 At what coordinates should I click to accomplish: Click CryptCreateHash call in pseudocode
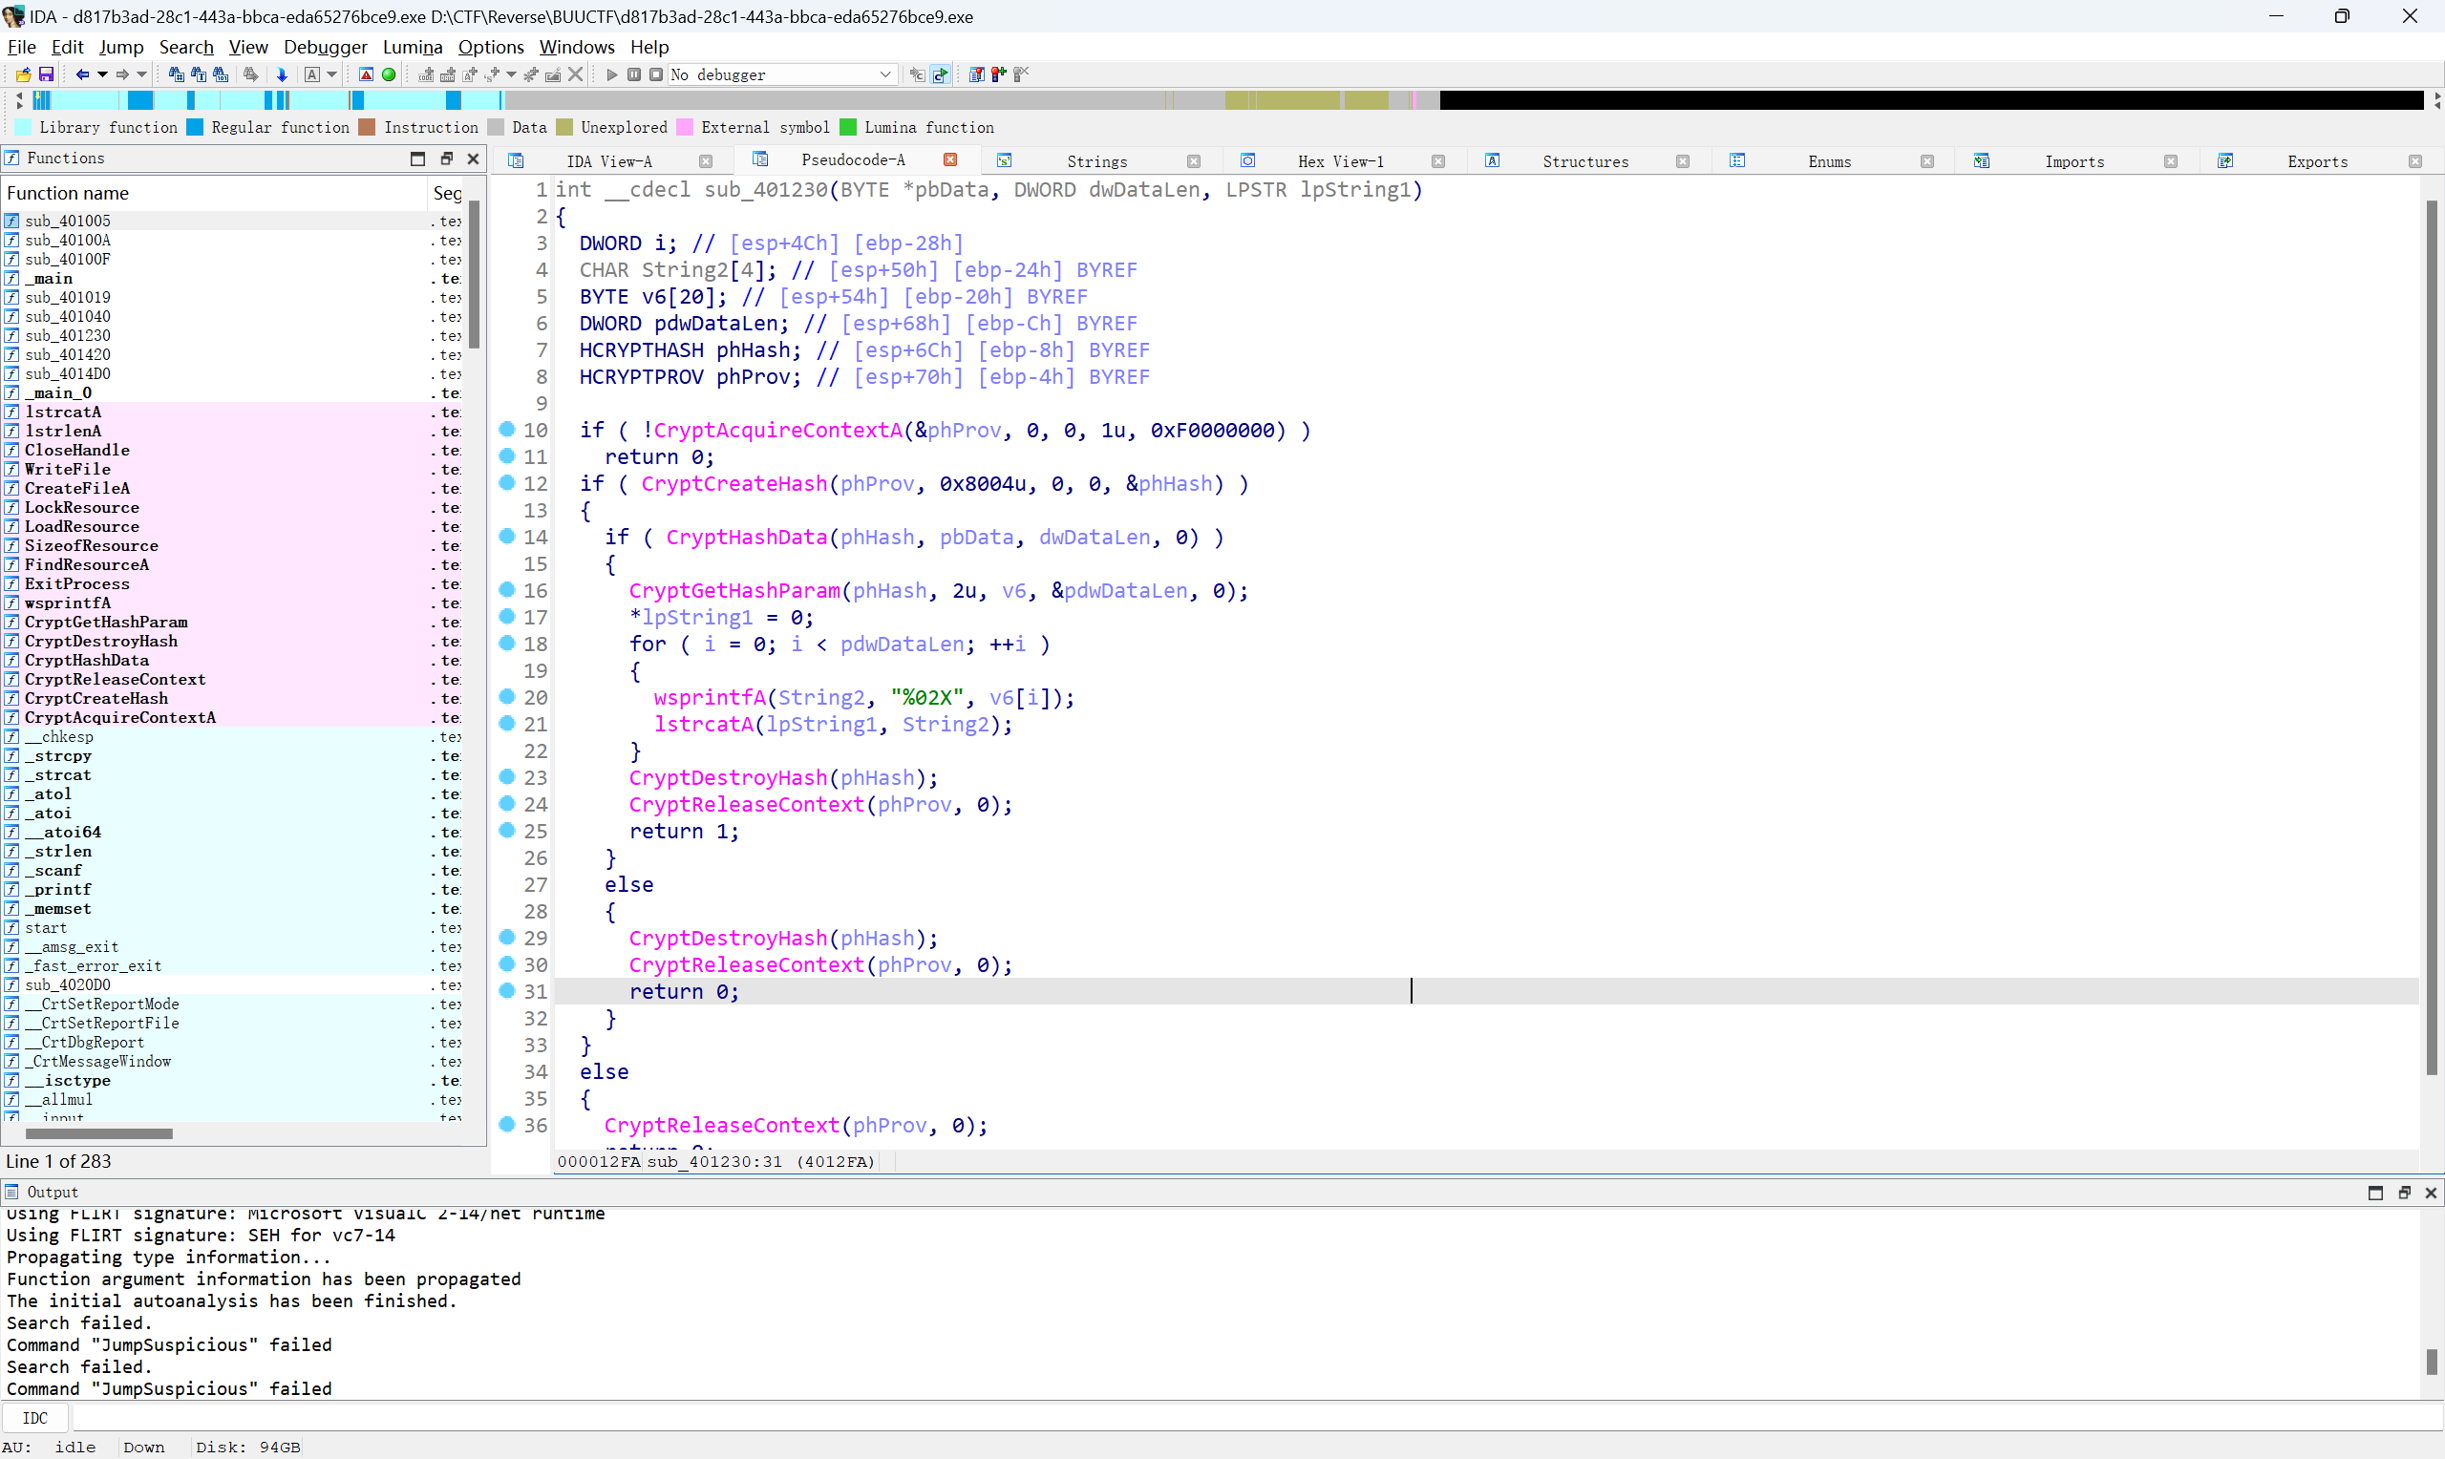734,484
